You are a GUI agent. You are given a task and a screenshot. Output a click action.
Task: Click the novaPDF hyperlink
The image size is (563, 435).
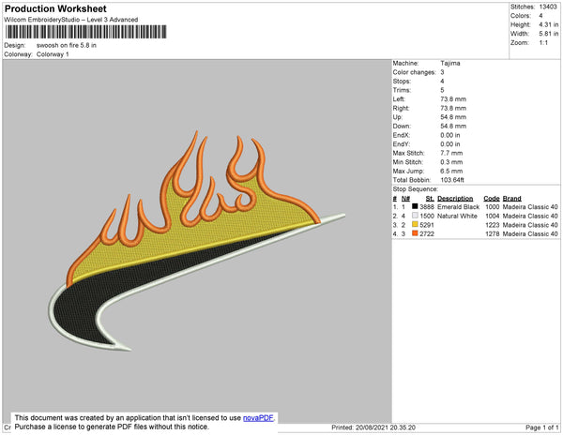click(258, 418)
